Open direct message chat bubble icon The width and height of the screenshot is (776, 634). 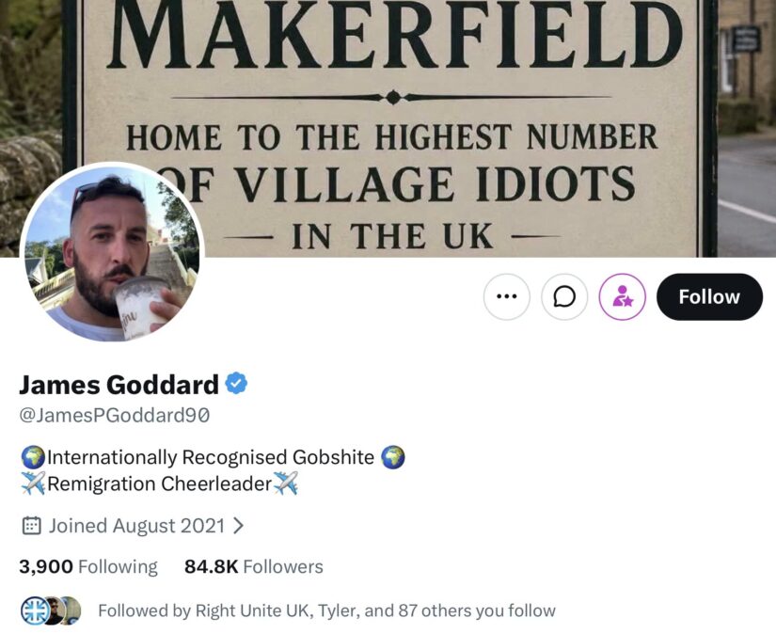pos(564,297)
